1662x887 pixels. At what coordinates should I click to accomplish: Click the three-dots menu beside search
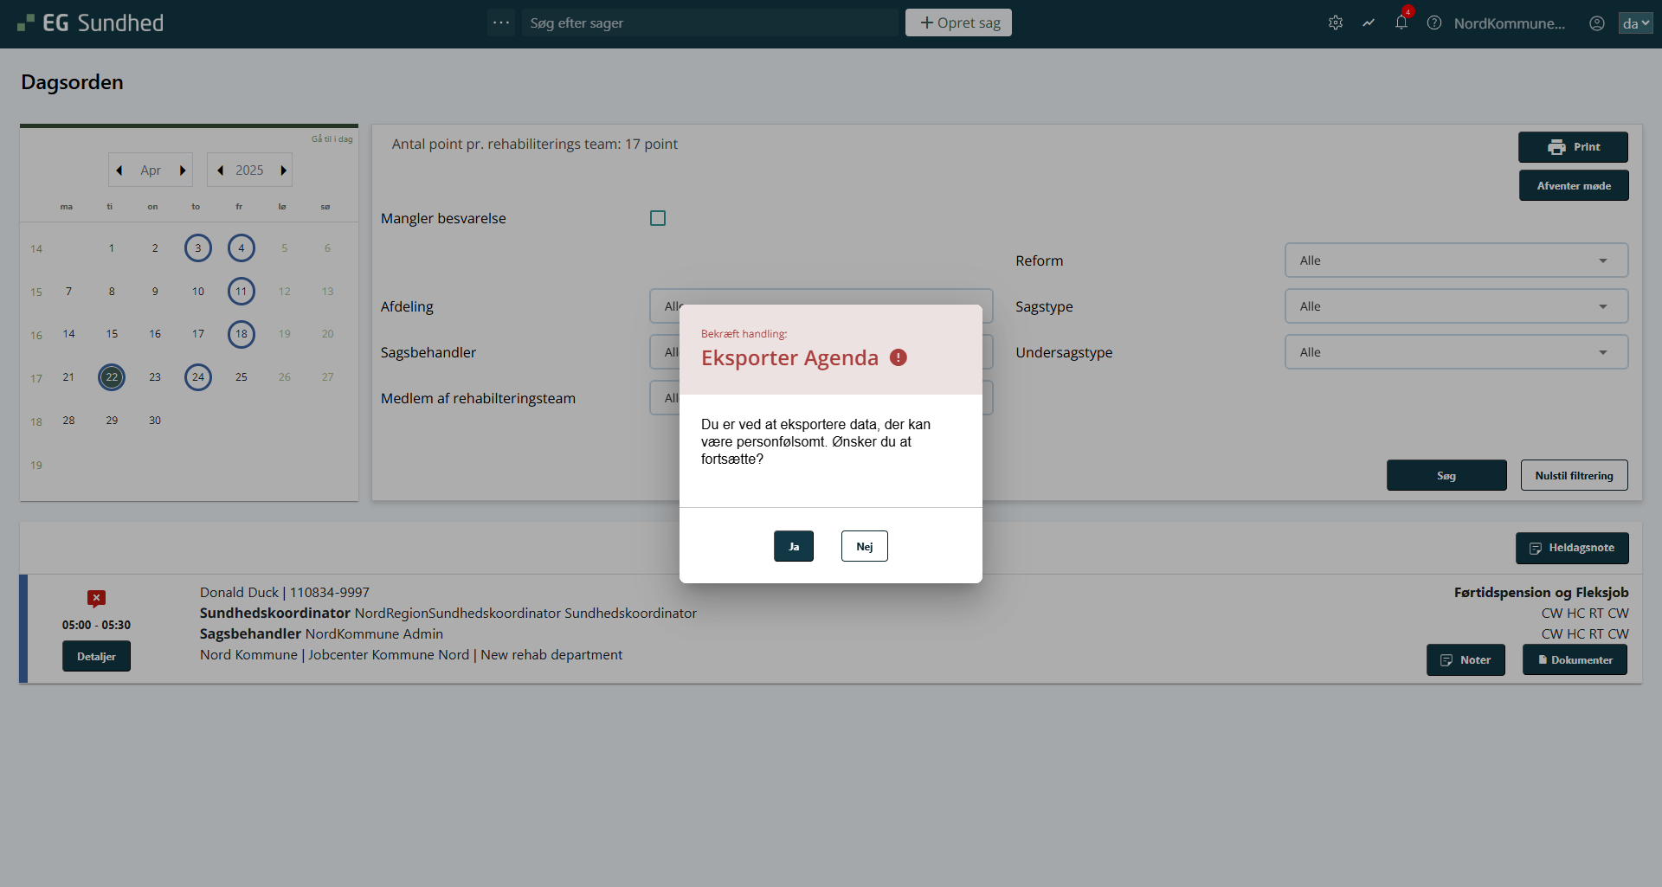501,22
